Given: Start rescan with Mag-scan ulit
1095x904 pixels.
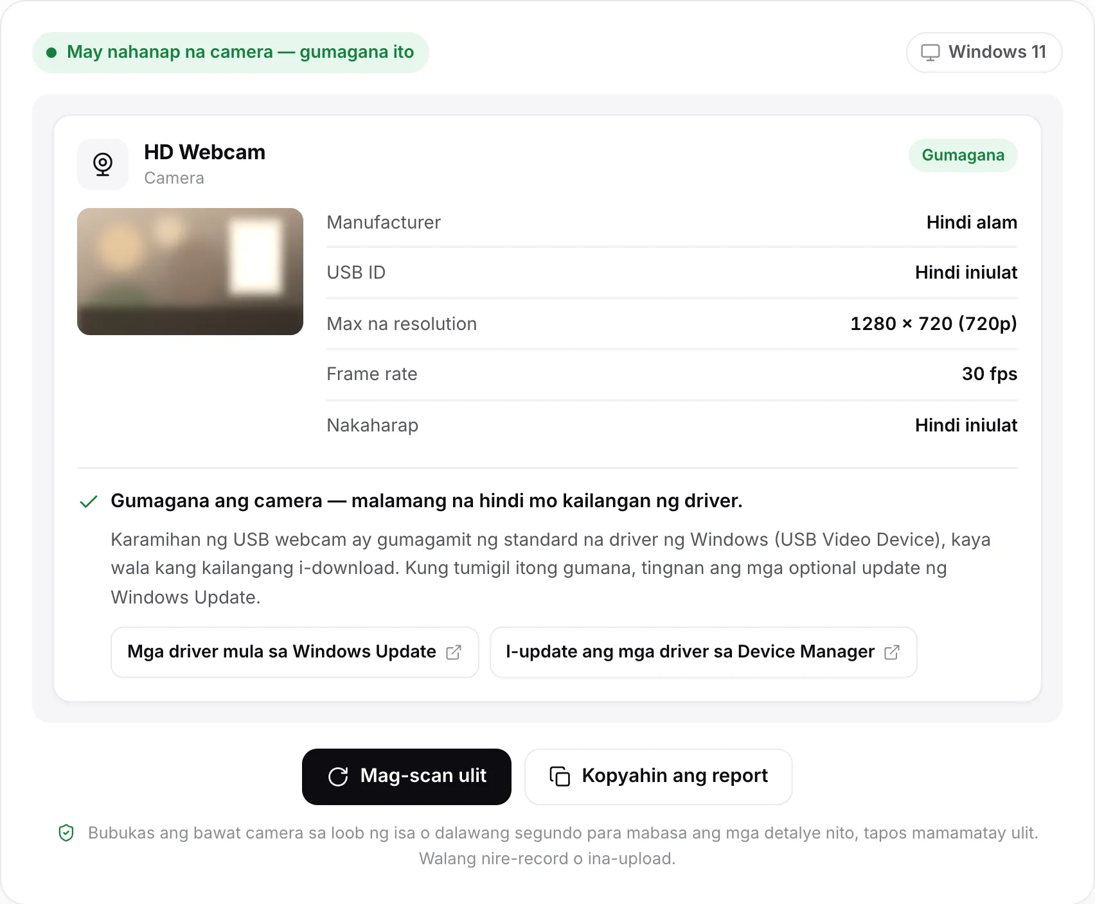Looking at the screenshot, I should coord(407,776).
